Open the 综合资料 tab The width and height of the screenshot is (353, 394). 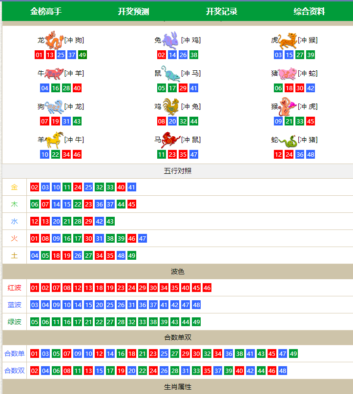click(x=309, y=11)
